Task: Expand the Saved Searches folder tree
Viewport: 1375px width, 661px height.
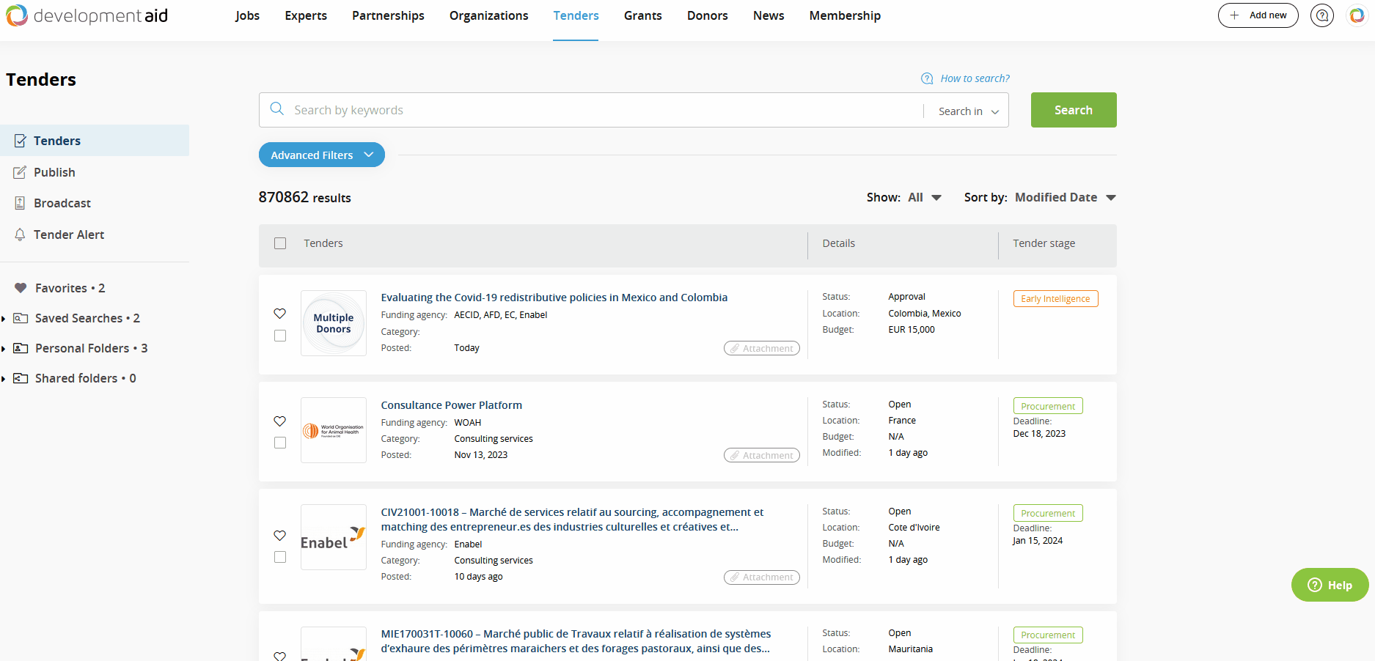Action: click(4, 318)
